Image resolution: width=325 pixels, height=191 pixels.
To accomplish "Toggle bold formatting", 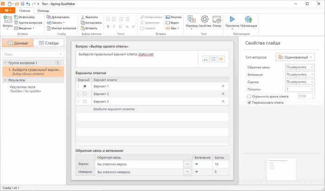I will click(x=108, y=26).
